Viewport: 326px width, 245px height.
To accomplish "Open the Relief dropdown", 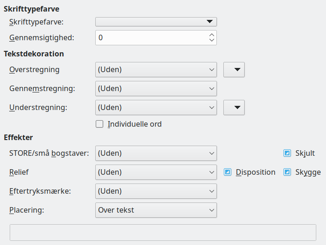I will pos(156,172).
